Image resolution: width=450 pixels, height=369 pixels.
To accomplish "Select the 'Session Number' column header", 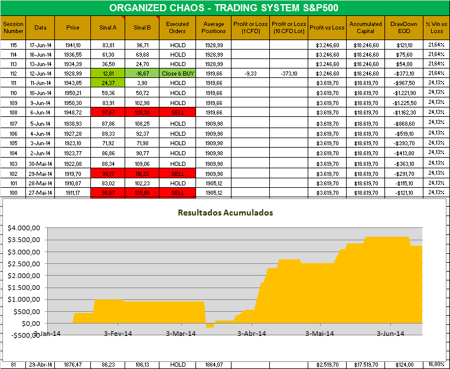I will pyautogui.click(x=13, y=28).
